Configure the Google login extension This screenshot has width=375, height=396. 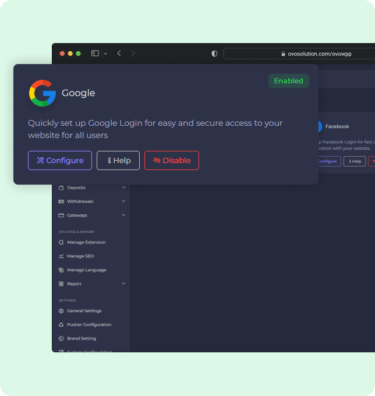[60, 161]
